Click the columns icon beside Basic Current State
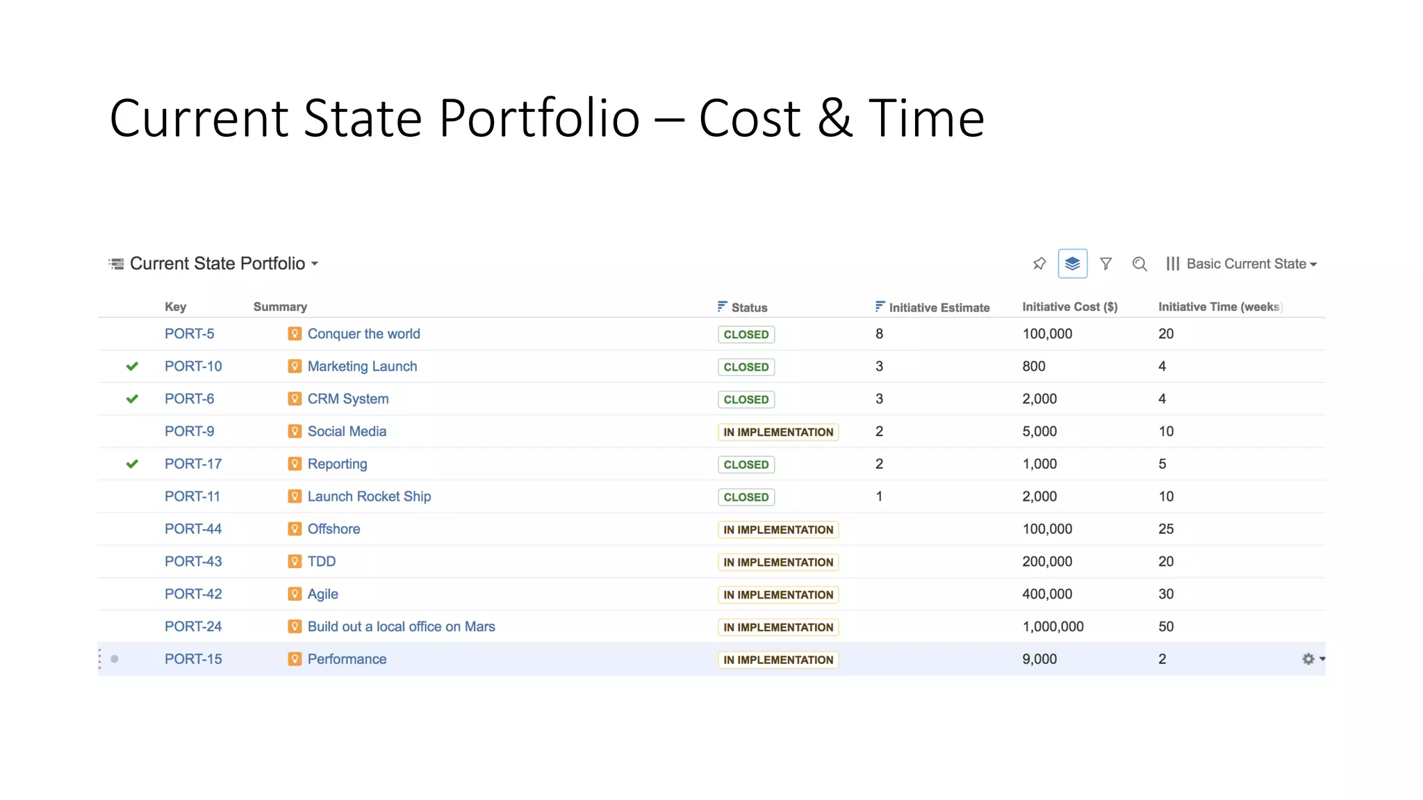Image resolution: width=1423 pixels, height=800 pixels. tap(1173, 264)
